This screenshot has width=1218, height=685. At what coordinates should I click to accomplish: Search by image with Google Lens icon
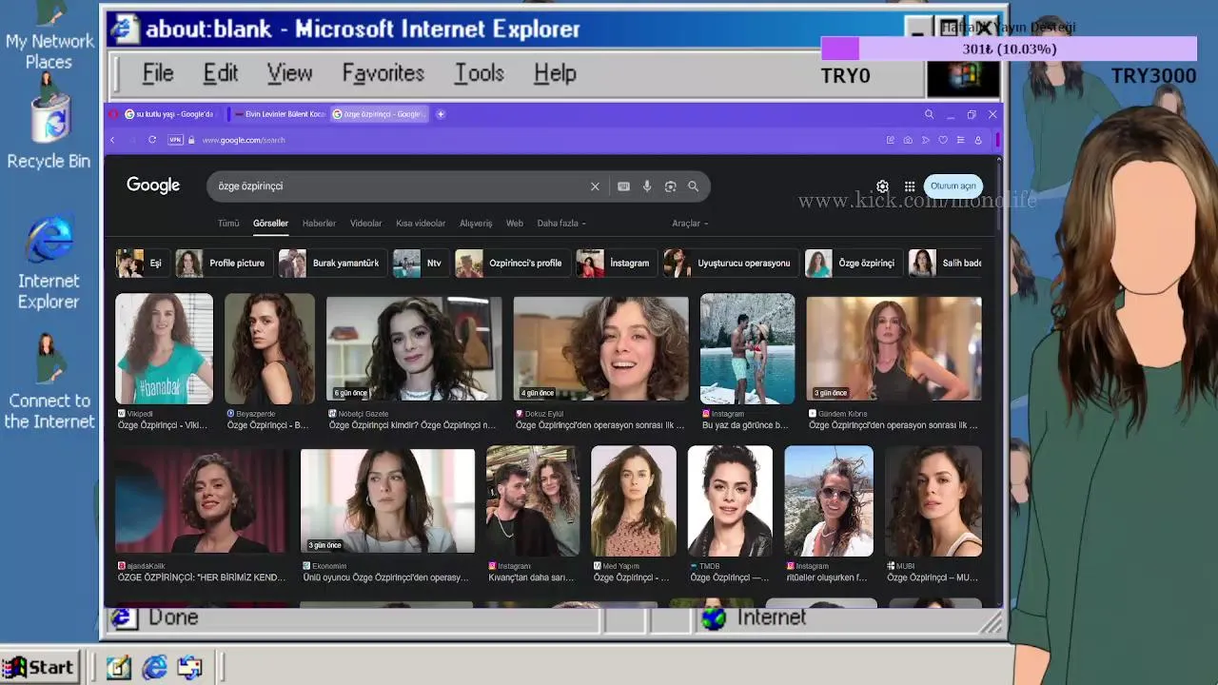pos(670,186)
